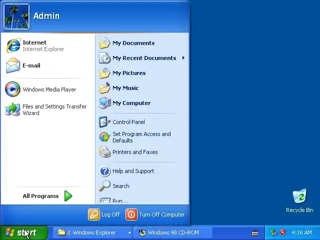320x240 pixels.
Task: Open the Windows Explorer taskbar group dropdown arrow
Action: point(129,232)
